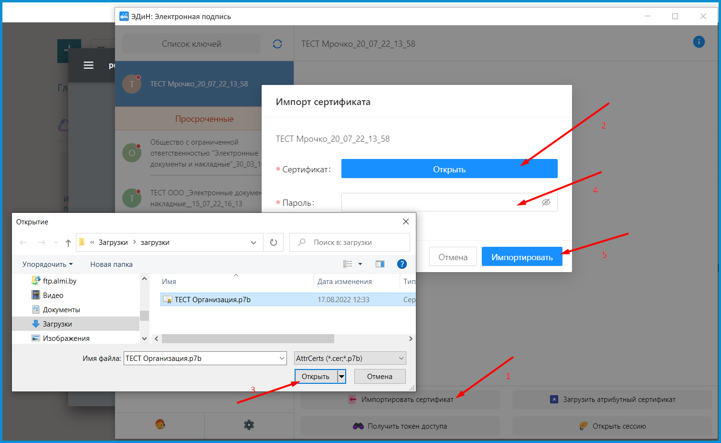Select Документы in the navigation tree
Image resolution: width=721 pixels, height=443 pixels.
pos(61,310)
